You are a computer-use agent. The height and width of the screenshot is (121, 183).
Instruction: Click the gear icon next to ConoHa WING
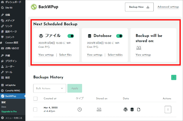pos(2,90)
